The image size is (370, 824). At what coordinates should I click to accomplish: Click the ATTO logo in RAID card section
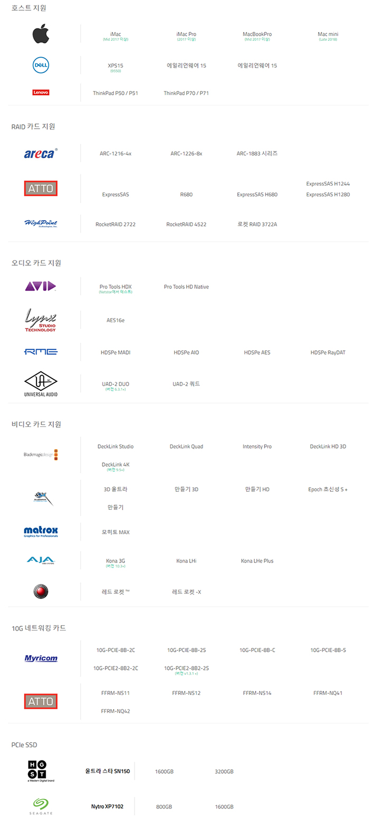pos(41,188)
